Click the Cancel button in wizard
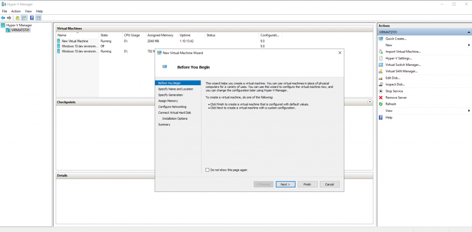Screen dimensions: 472x232 pyautogui.click(x=330, y=184)
